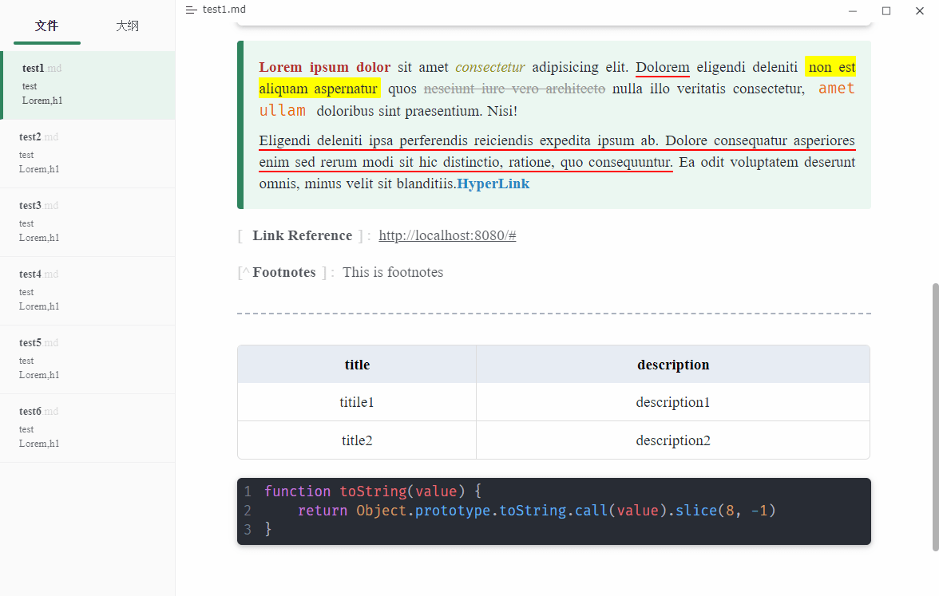939x596 pixels.
Task: Click the description1 table cell
Action: [672, 402]
